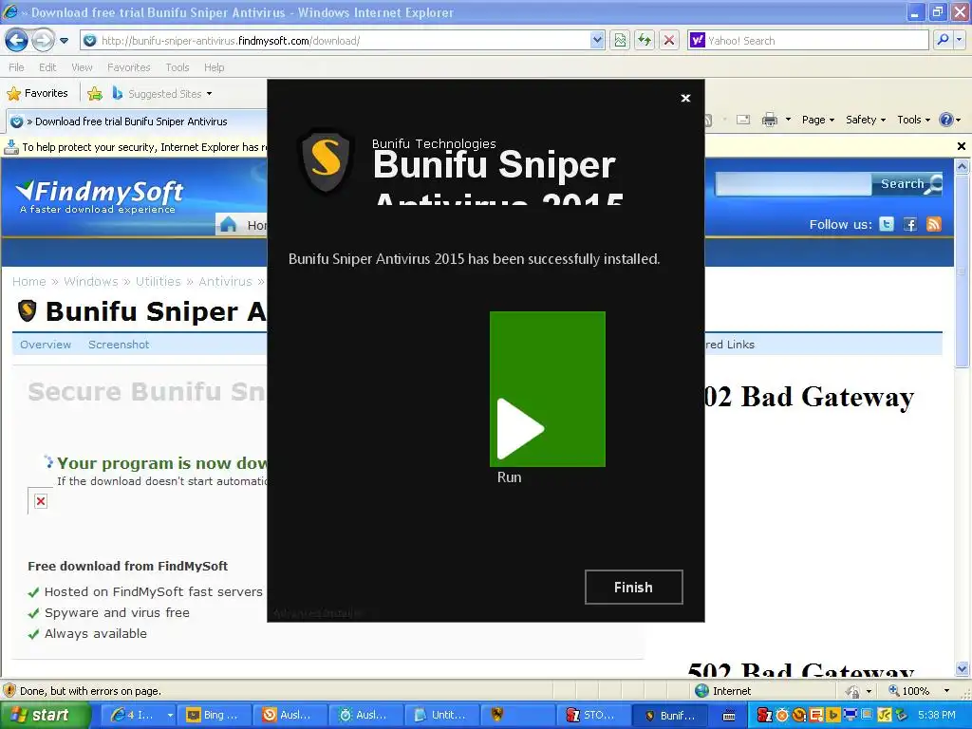Open the Tools command bar dropdown
Viewport: 972px width, 729px height.
point(914,120)
